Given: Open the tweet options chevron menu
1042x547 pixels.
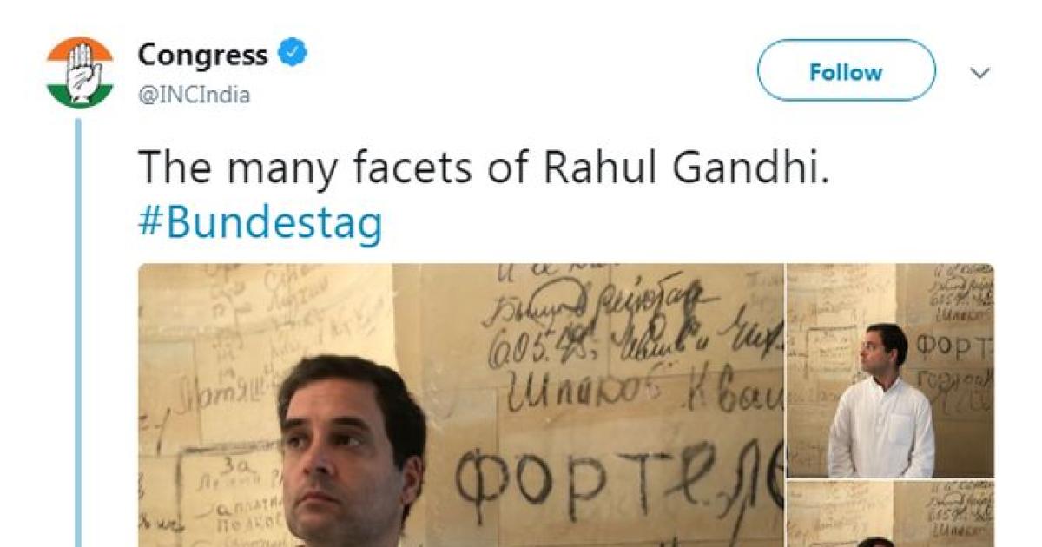Looking at the screenshot, I should (x=980, y=74).
